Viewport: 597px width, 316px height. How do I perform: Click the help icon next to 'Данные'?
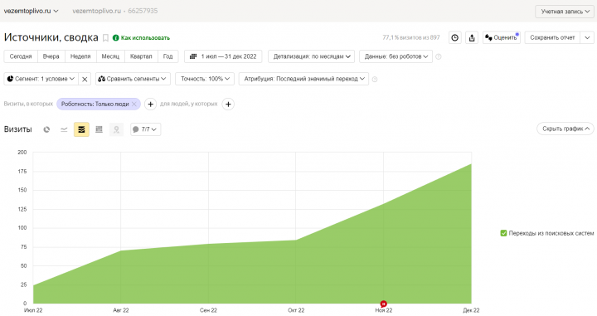point(439,56)
